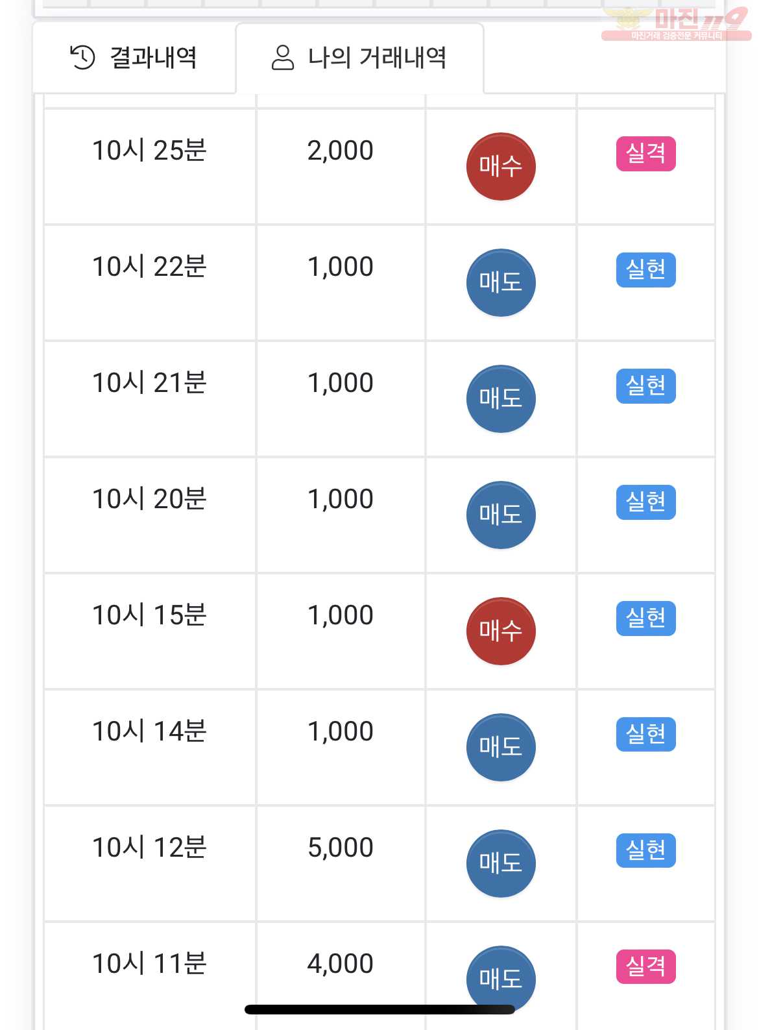759x1030 pixels.
Task: Click the 5,000 amount cell
Action: [x=341, y=863]
